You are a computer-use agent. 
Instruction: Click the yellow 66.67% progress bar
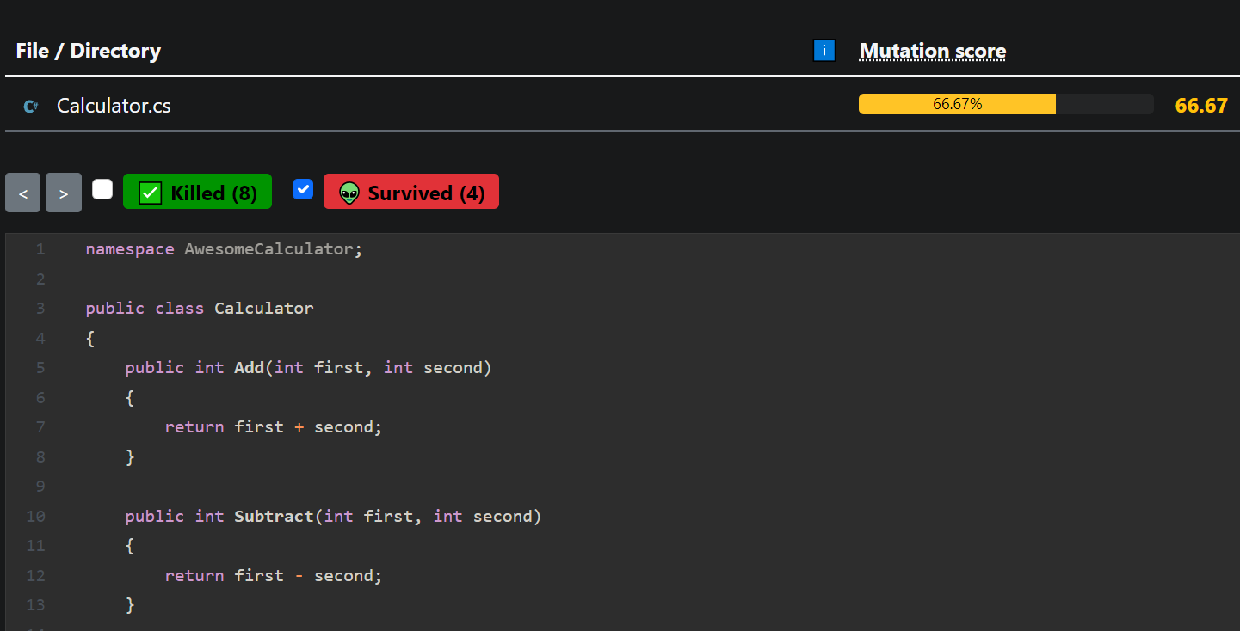click(x=957, y=104)
